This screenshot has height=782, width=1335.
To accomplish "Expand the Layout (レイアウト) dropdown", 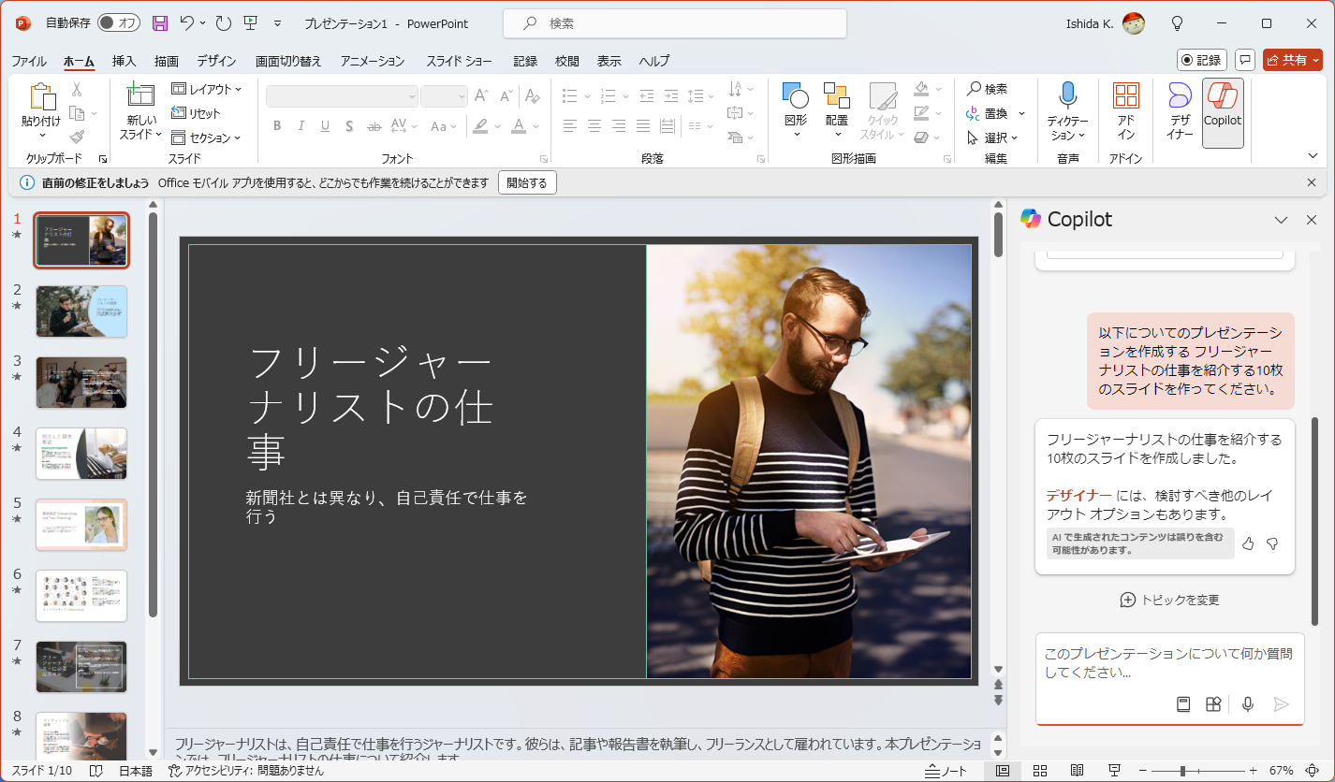I will tap(207, 89).
